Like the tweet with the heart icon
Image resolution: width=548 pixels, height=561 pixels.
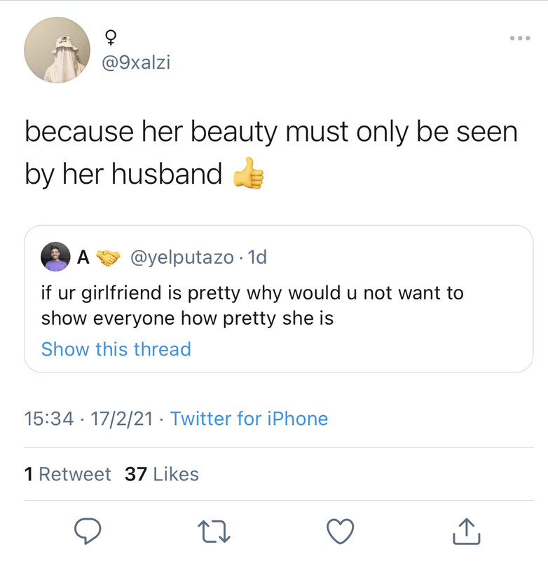[341, 532]
